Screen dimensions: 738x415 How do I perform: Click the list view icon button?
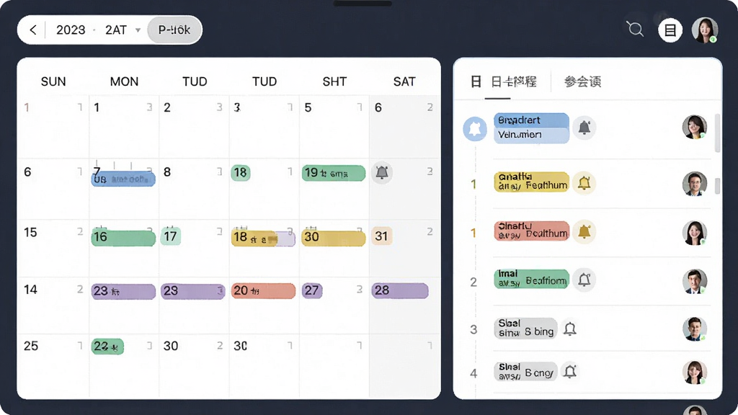point(670,30)
